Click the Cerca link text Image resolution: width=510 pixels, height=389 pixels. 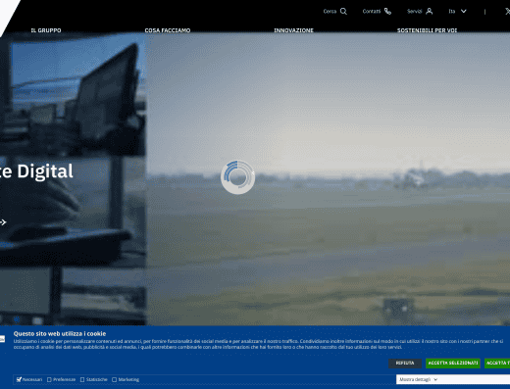pos(330,12)
